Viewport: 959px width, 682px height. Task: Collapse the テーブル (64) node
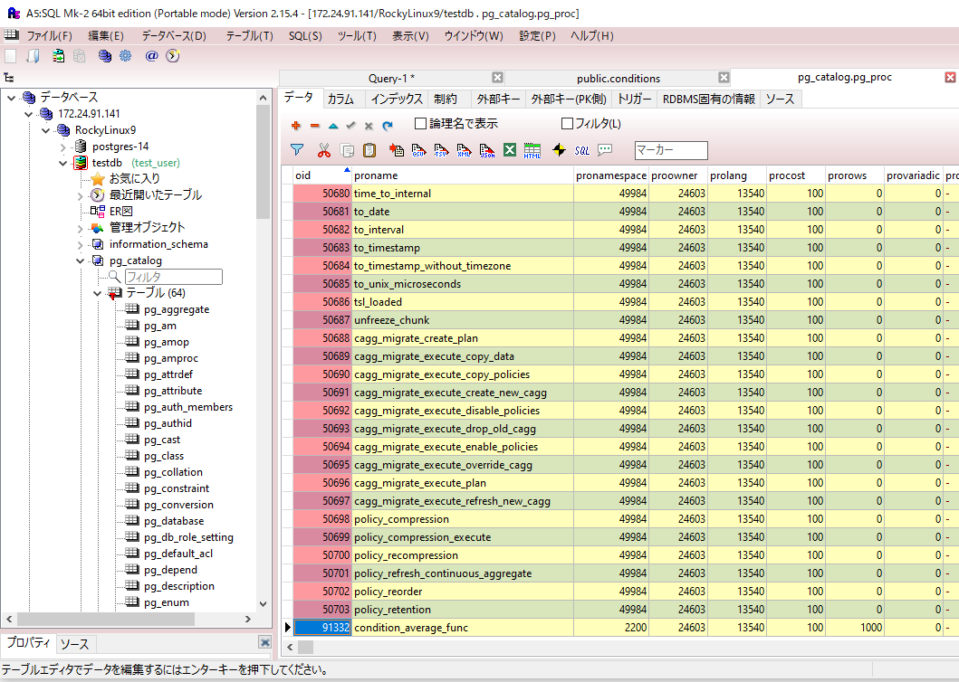97,293
